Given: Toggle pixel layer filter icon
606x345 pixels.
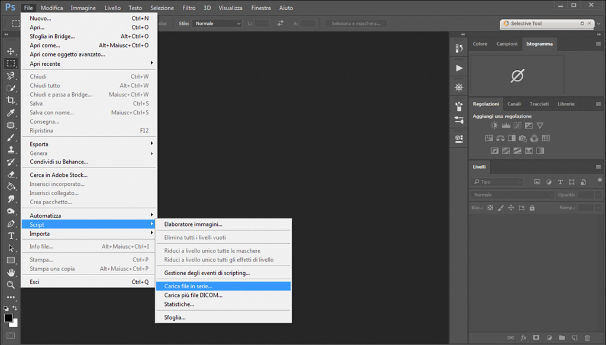Looking at the screenshot, I should (537, 182).
